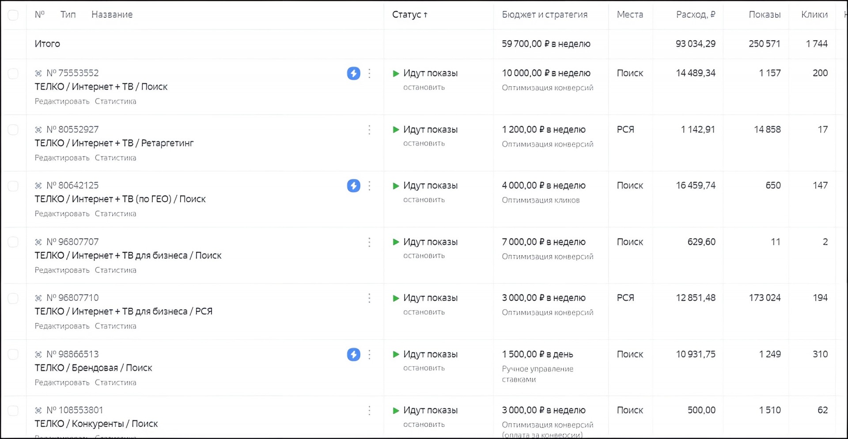Click campaign type icon beside № 108553801
Image resolution: width=848 pixels, height=439 pixels.
click(x=38, y=410)
